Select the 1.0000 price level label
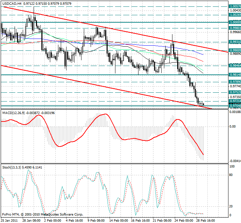 click(235, 22)
